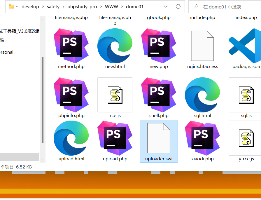Viewport: 261px width, 200px height.
Task: Expand the chevron after develop in the path
Action: coord(43,7)
